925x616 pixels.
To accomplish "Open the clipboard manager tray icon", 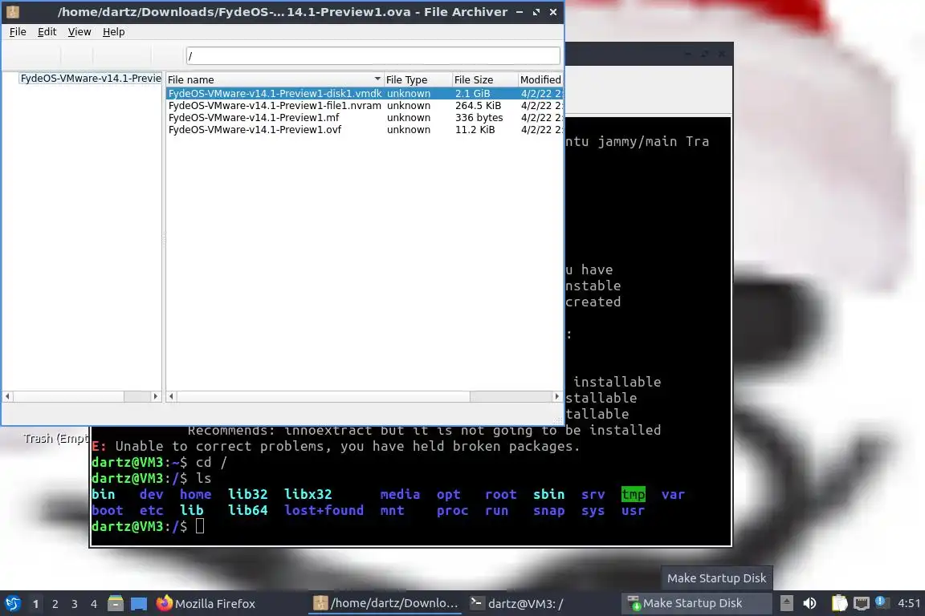I will (839, 604).
